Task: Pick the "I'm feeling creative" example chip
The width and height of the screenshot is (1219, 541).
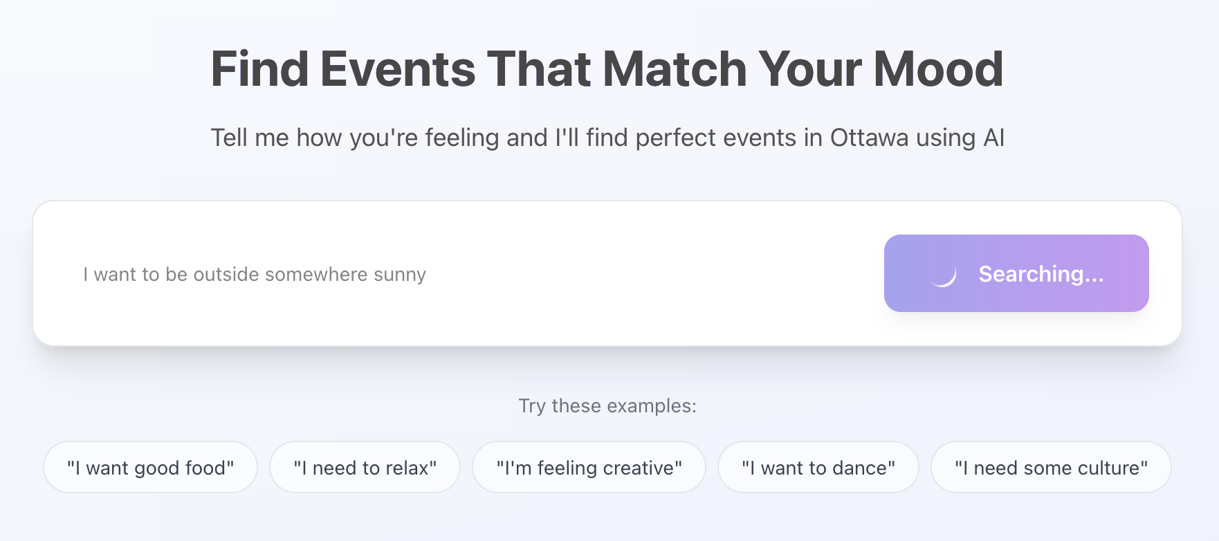Action: click(589, 468)
